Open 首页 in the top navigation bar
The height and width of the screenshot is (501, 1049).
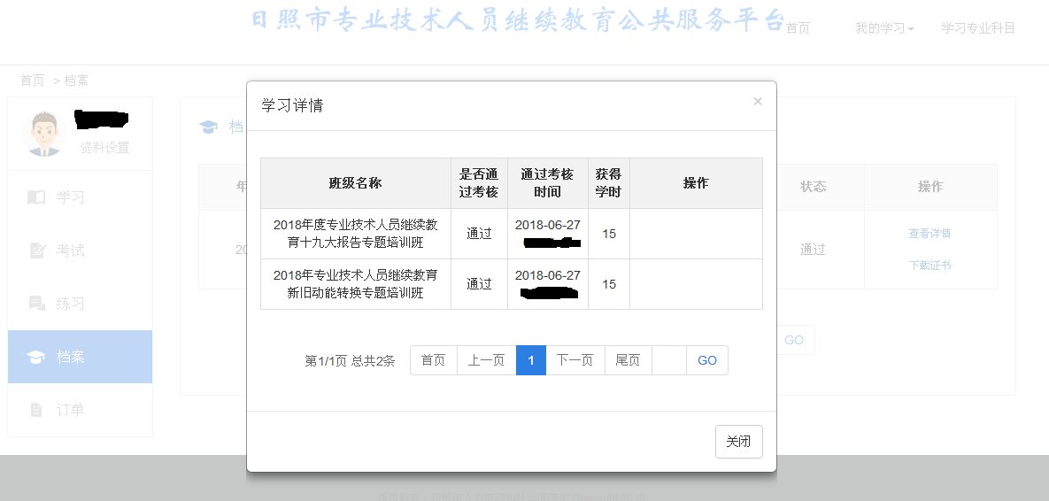coord(798,28)
